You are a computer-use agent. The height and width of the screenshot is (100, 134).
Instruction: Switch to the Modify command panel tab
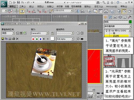(110, 17)
